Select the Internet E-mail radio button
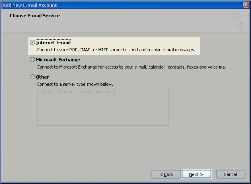The height and width of the screenshot is (184, 251). pyautogui.click(x=33, y=42)
